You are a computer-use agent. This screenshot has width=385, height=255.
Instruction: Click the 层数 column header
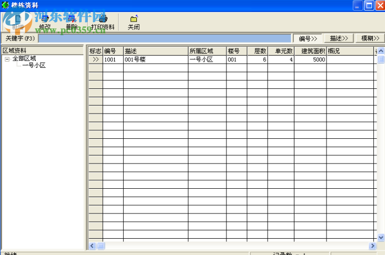click(x=258, y=51)
